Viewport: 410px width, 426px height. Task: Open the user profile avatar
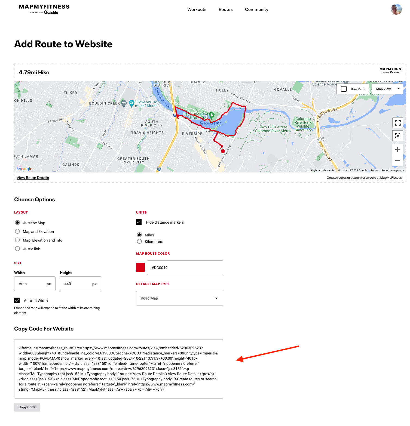tap(396, 10)
